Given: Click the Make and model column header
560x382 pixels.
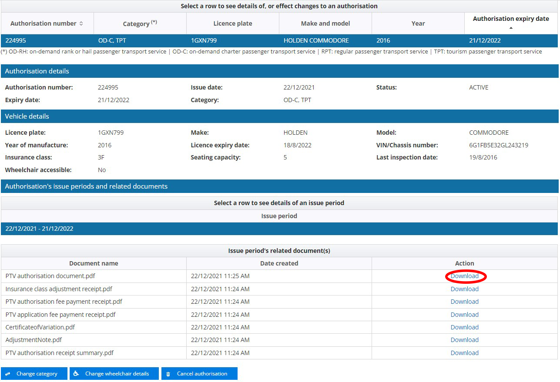Looking at the screenshot, I should 325,23.
